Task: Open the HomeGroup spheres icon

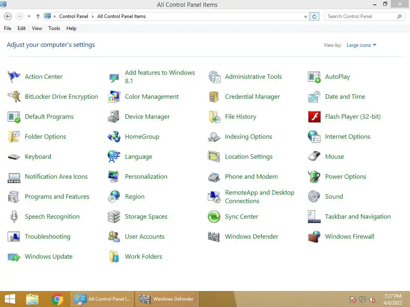Action: (114, 137)
